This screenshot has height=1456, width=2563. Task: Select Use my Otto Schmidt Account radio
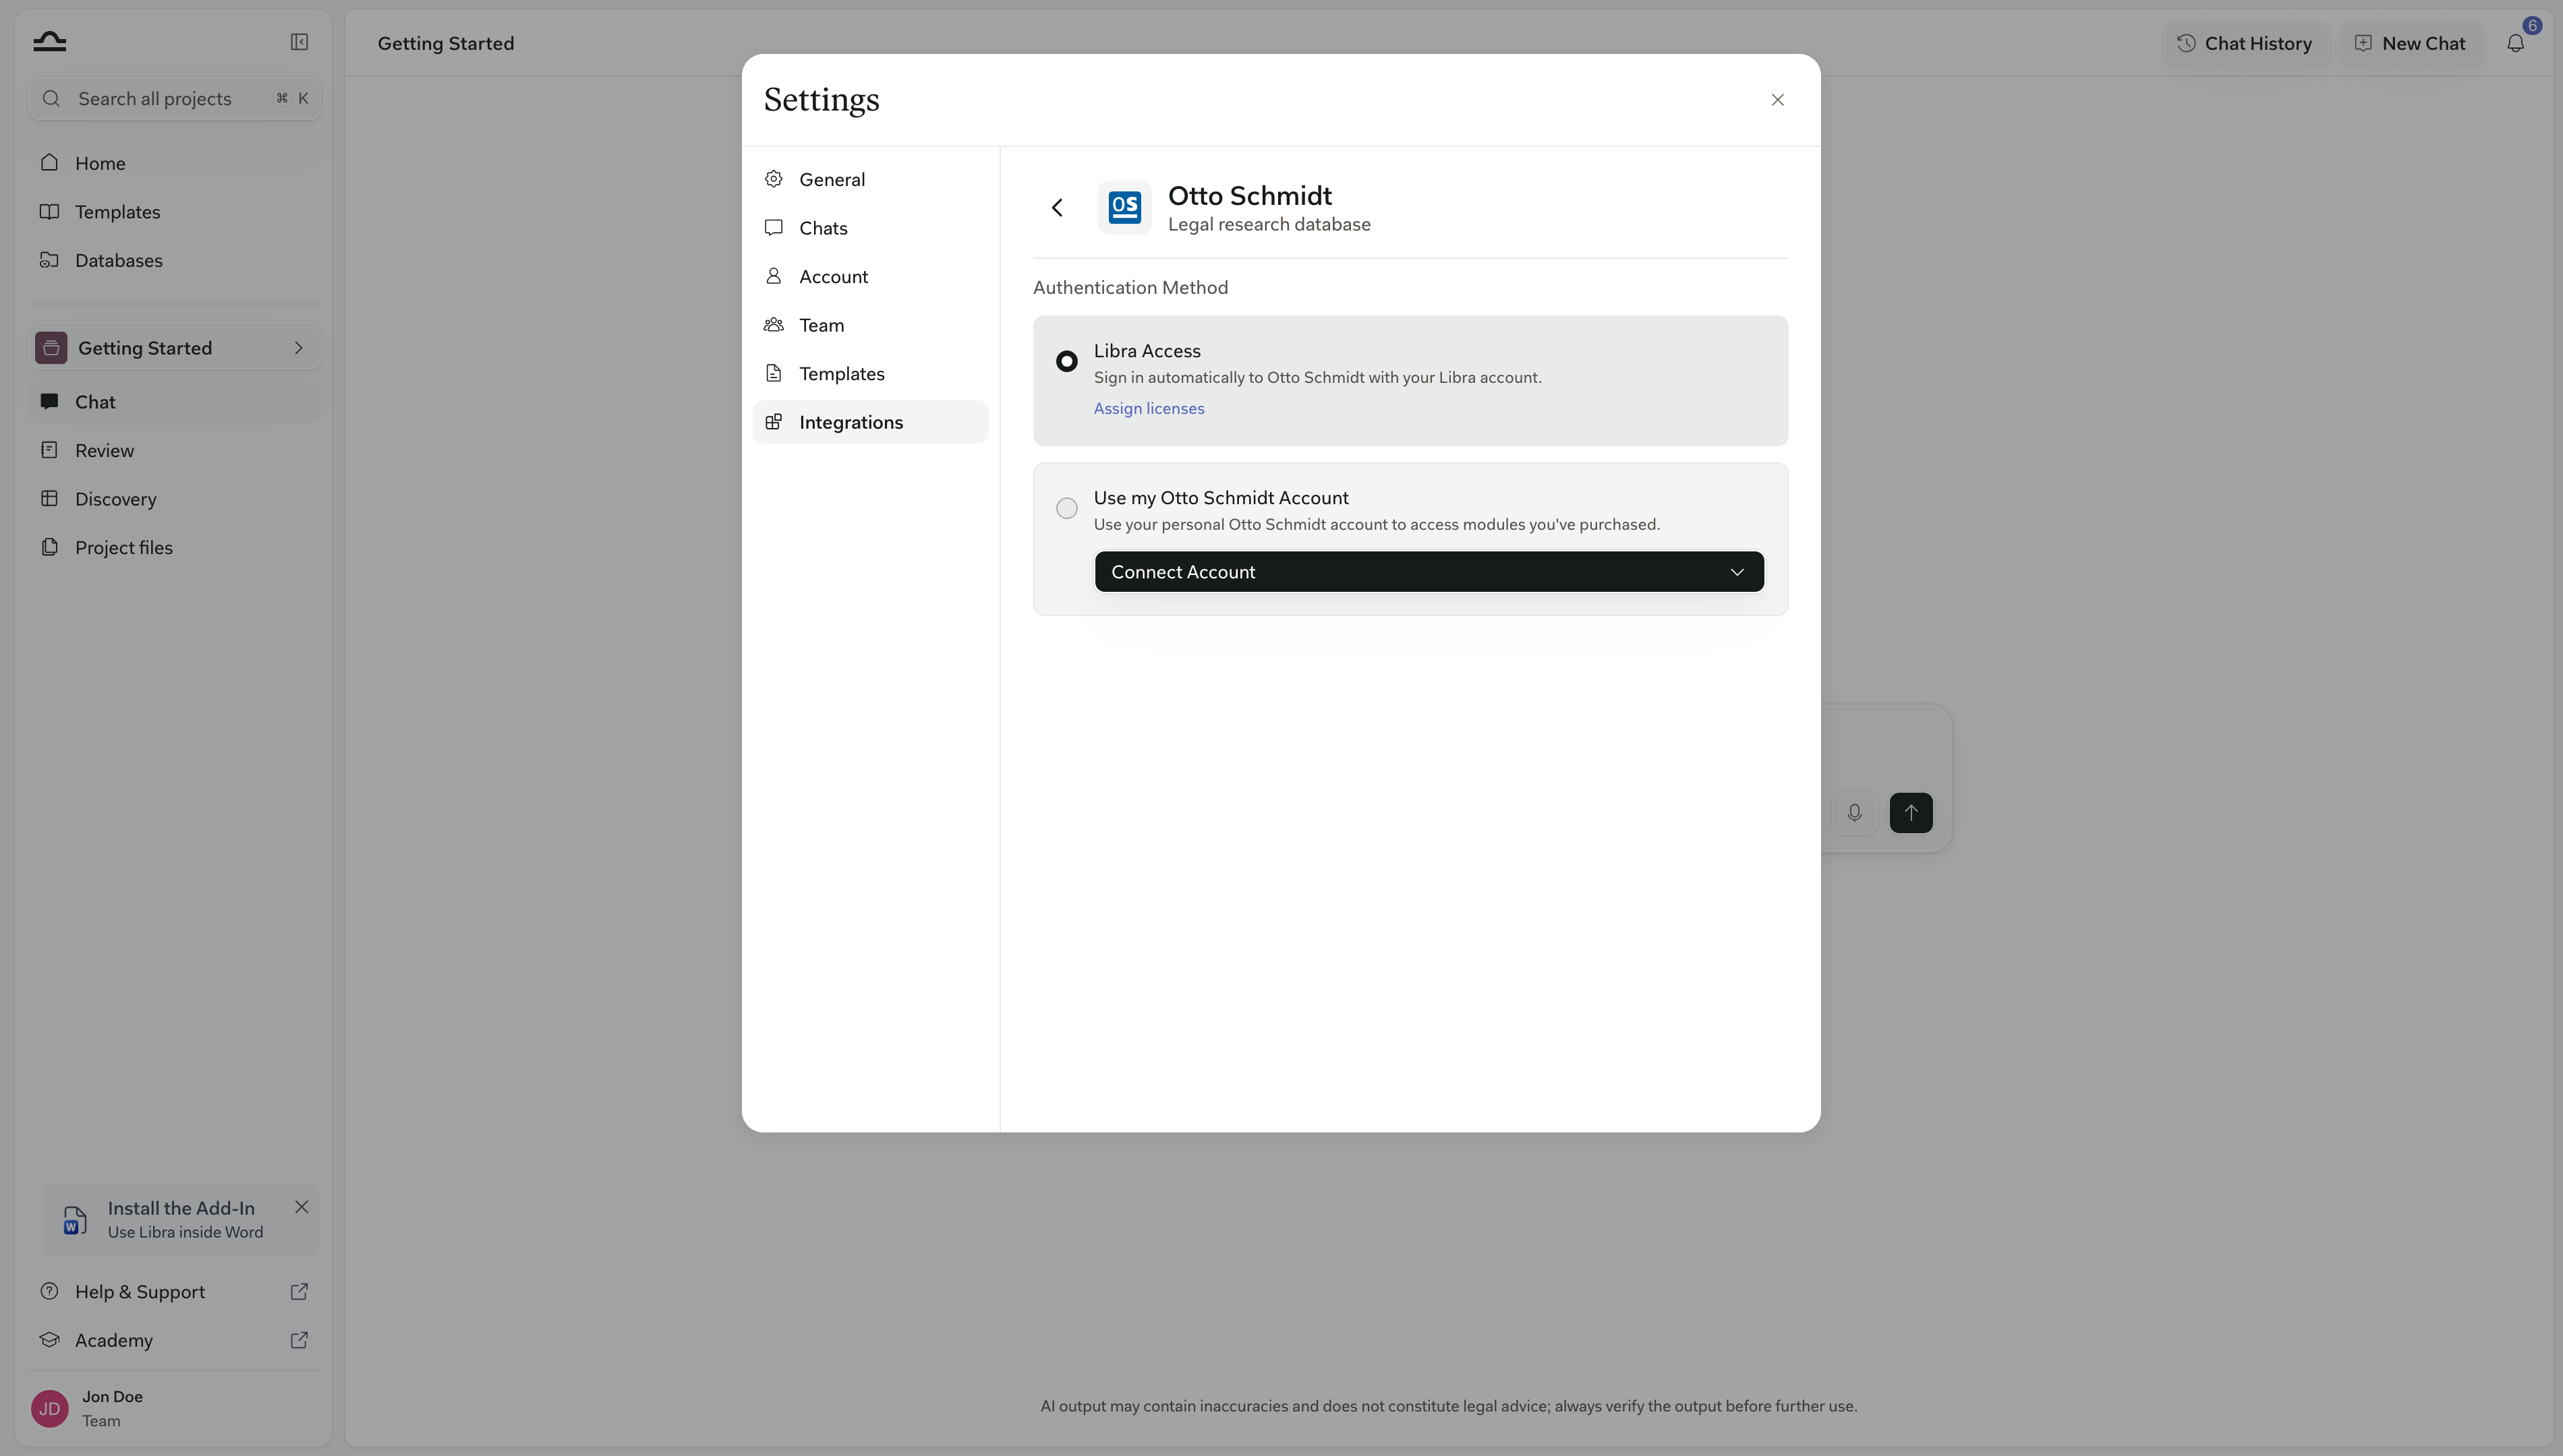pos(1066,508)
